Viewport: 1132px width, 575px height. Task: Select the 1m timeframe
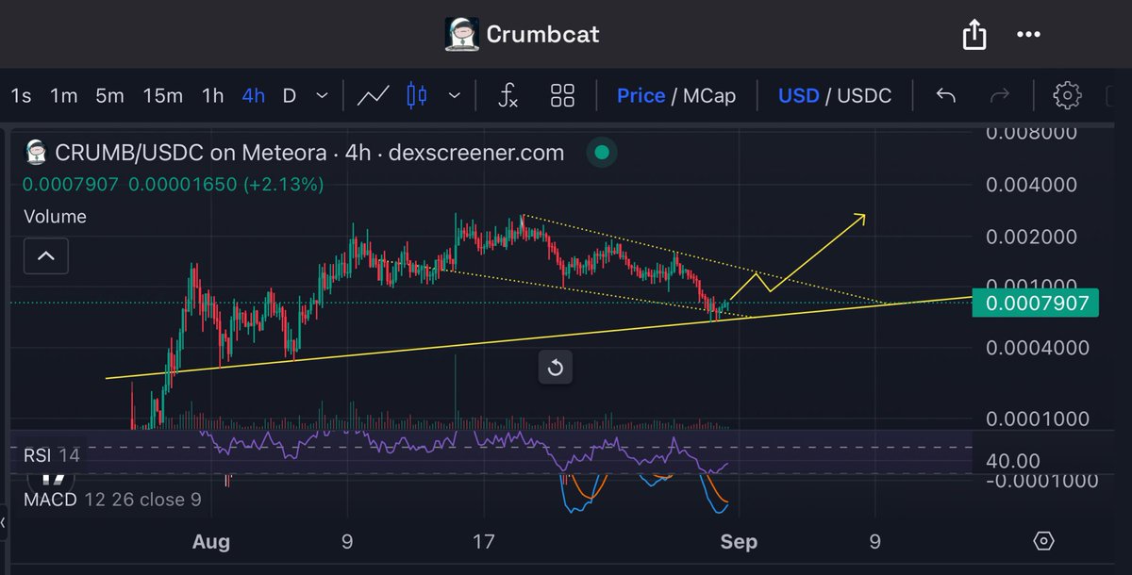pos(63,95)
